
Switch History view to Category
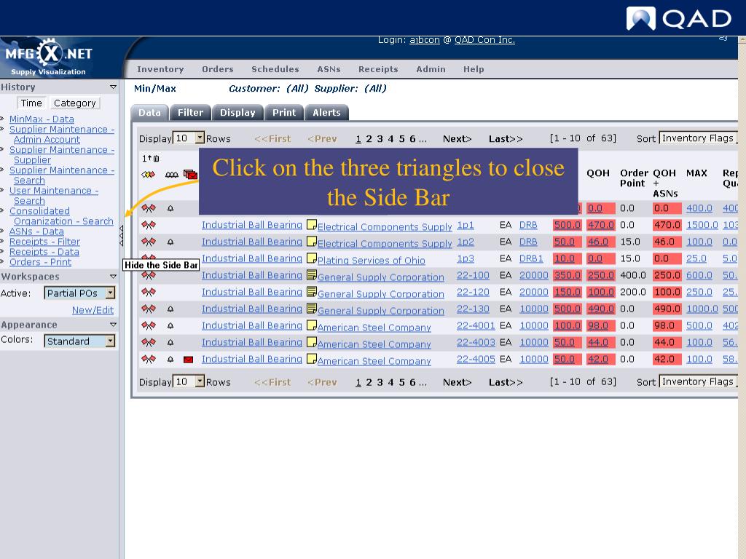[75, 103]
